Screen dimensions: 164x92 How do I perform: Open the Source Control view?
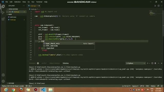coord(3,13)
